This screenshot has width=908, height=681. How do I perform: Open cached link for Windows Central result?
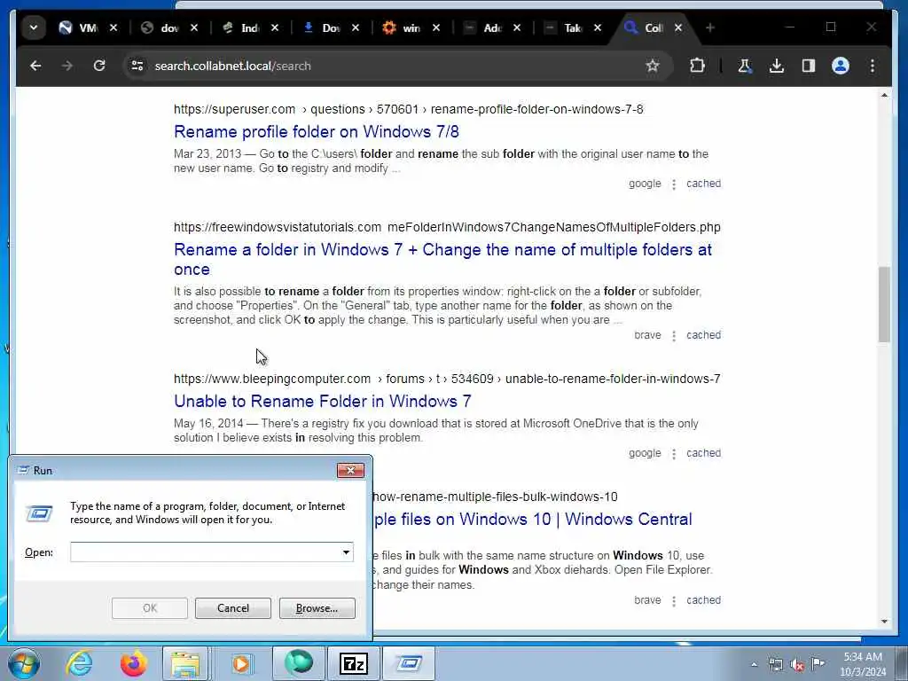pos(703,600)
